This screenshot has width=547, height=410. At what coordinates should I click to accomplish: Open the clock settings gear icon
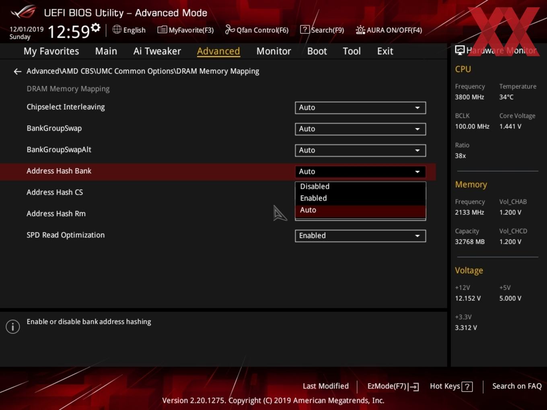tap(96, 27)
